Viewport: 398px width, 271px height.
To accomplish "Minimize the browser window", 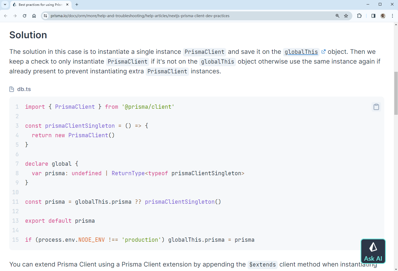I will tap(368, 4).
